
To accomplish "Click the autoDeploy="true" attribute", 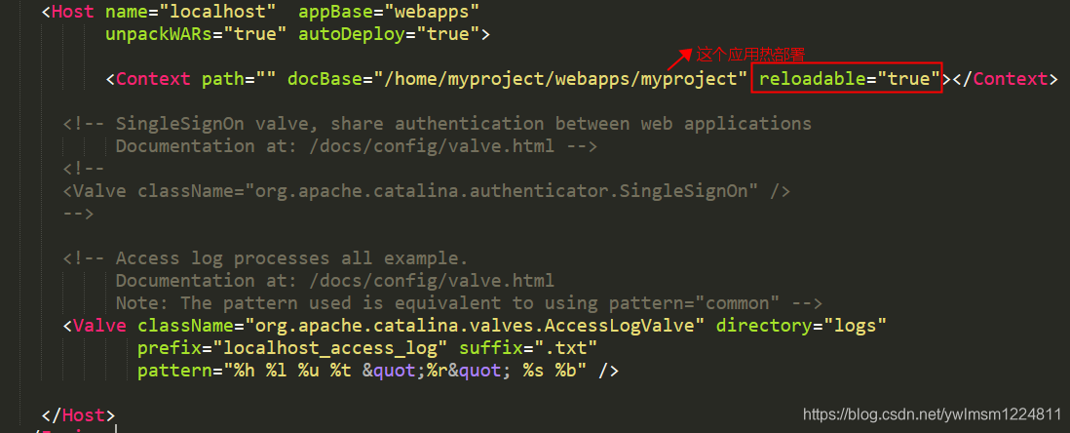I will (389, 34).
